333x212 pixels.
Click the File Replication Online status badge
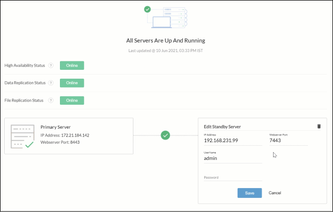click(72, 100)
